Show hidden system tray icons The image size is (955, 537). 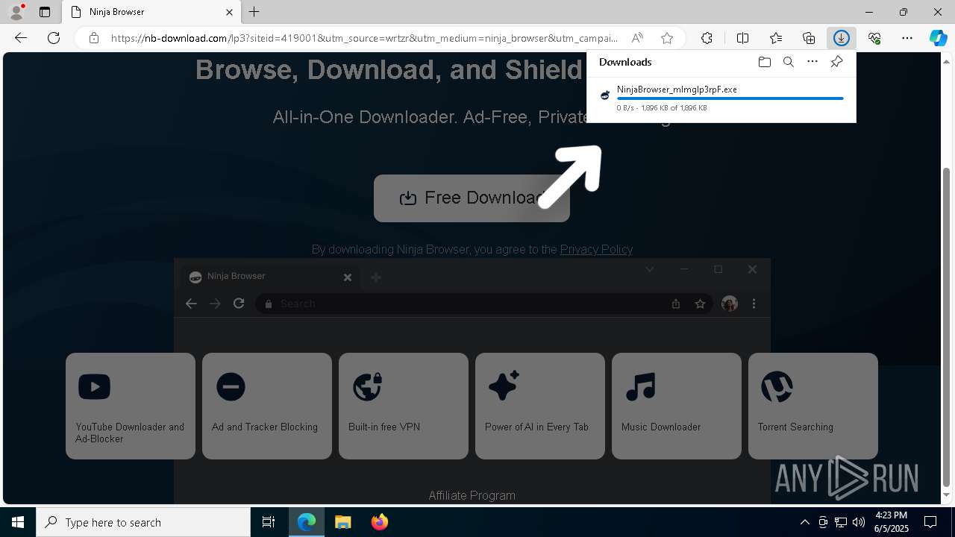point(804,522)
